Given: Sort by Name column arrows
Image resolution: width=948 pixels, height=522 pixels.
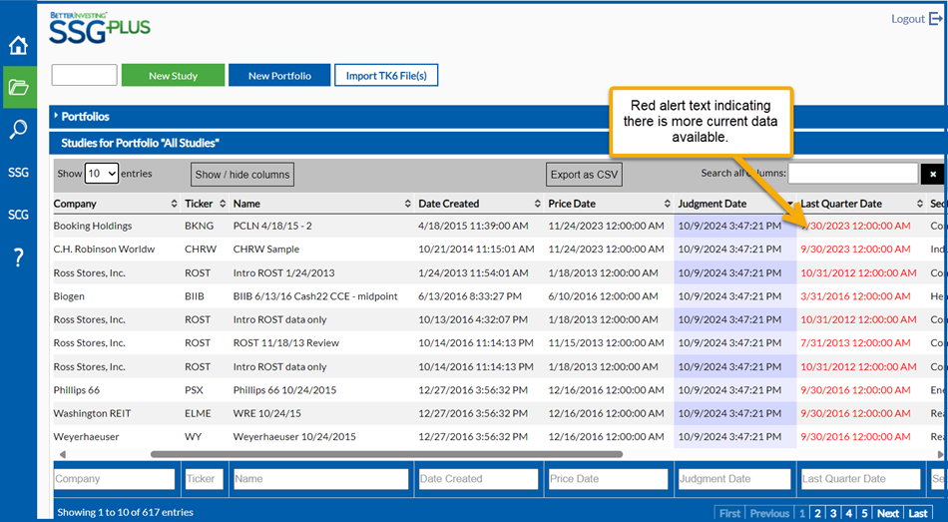Looking at the screenshot, I should click(407, 204).
